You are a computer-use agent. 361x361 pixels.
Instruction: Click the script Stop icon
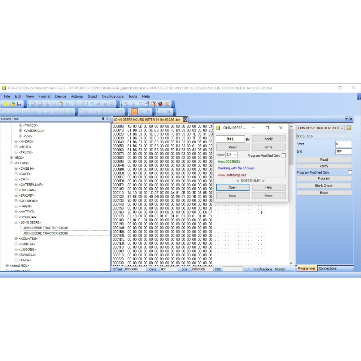tap(169, 112)
